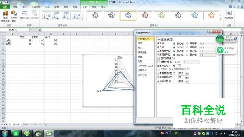
Task: Apply the green chart style
Action: point(161,15)
